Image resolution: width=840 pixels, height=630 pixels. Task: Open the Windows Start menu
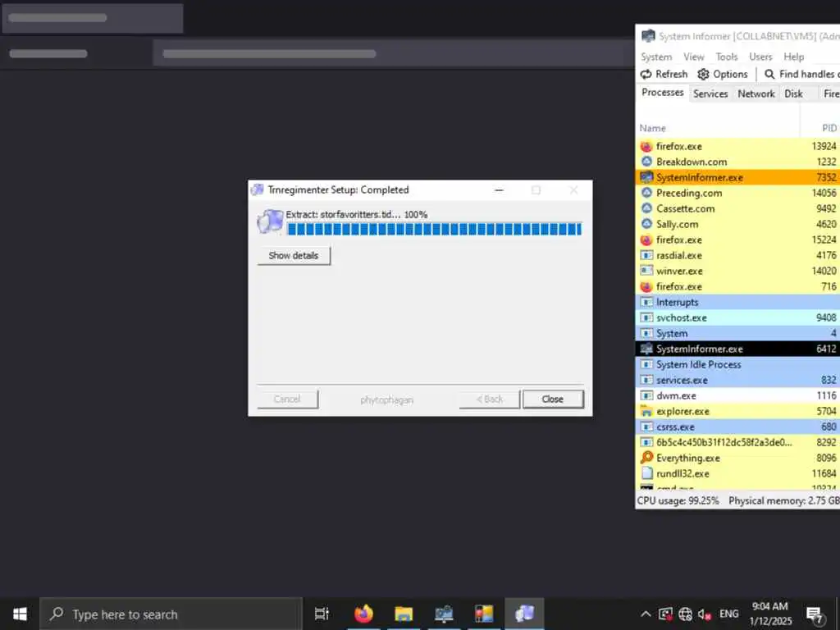coord(20,614)
